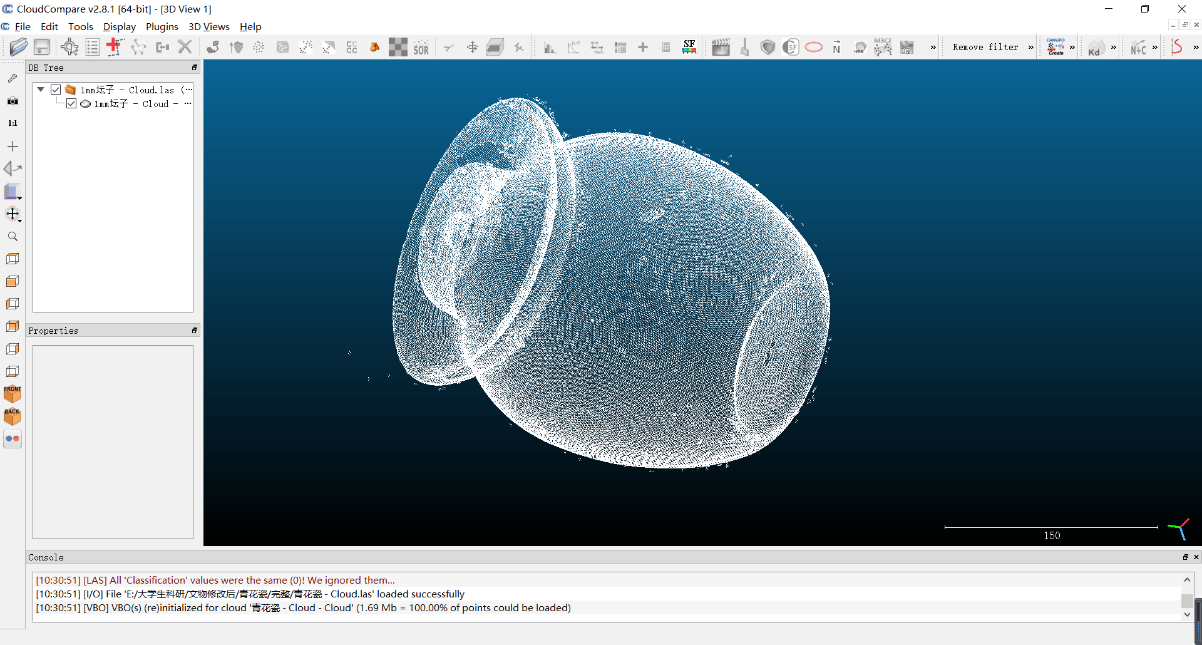Open the HPR hidden point removal plugin
Image resolution: width=1202 pixels, height=645 pixels.
860,48
